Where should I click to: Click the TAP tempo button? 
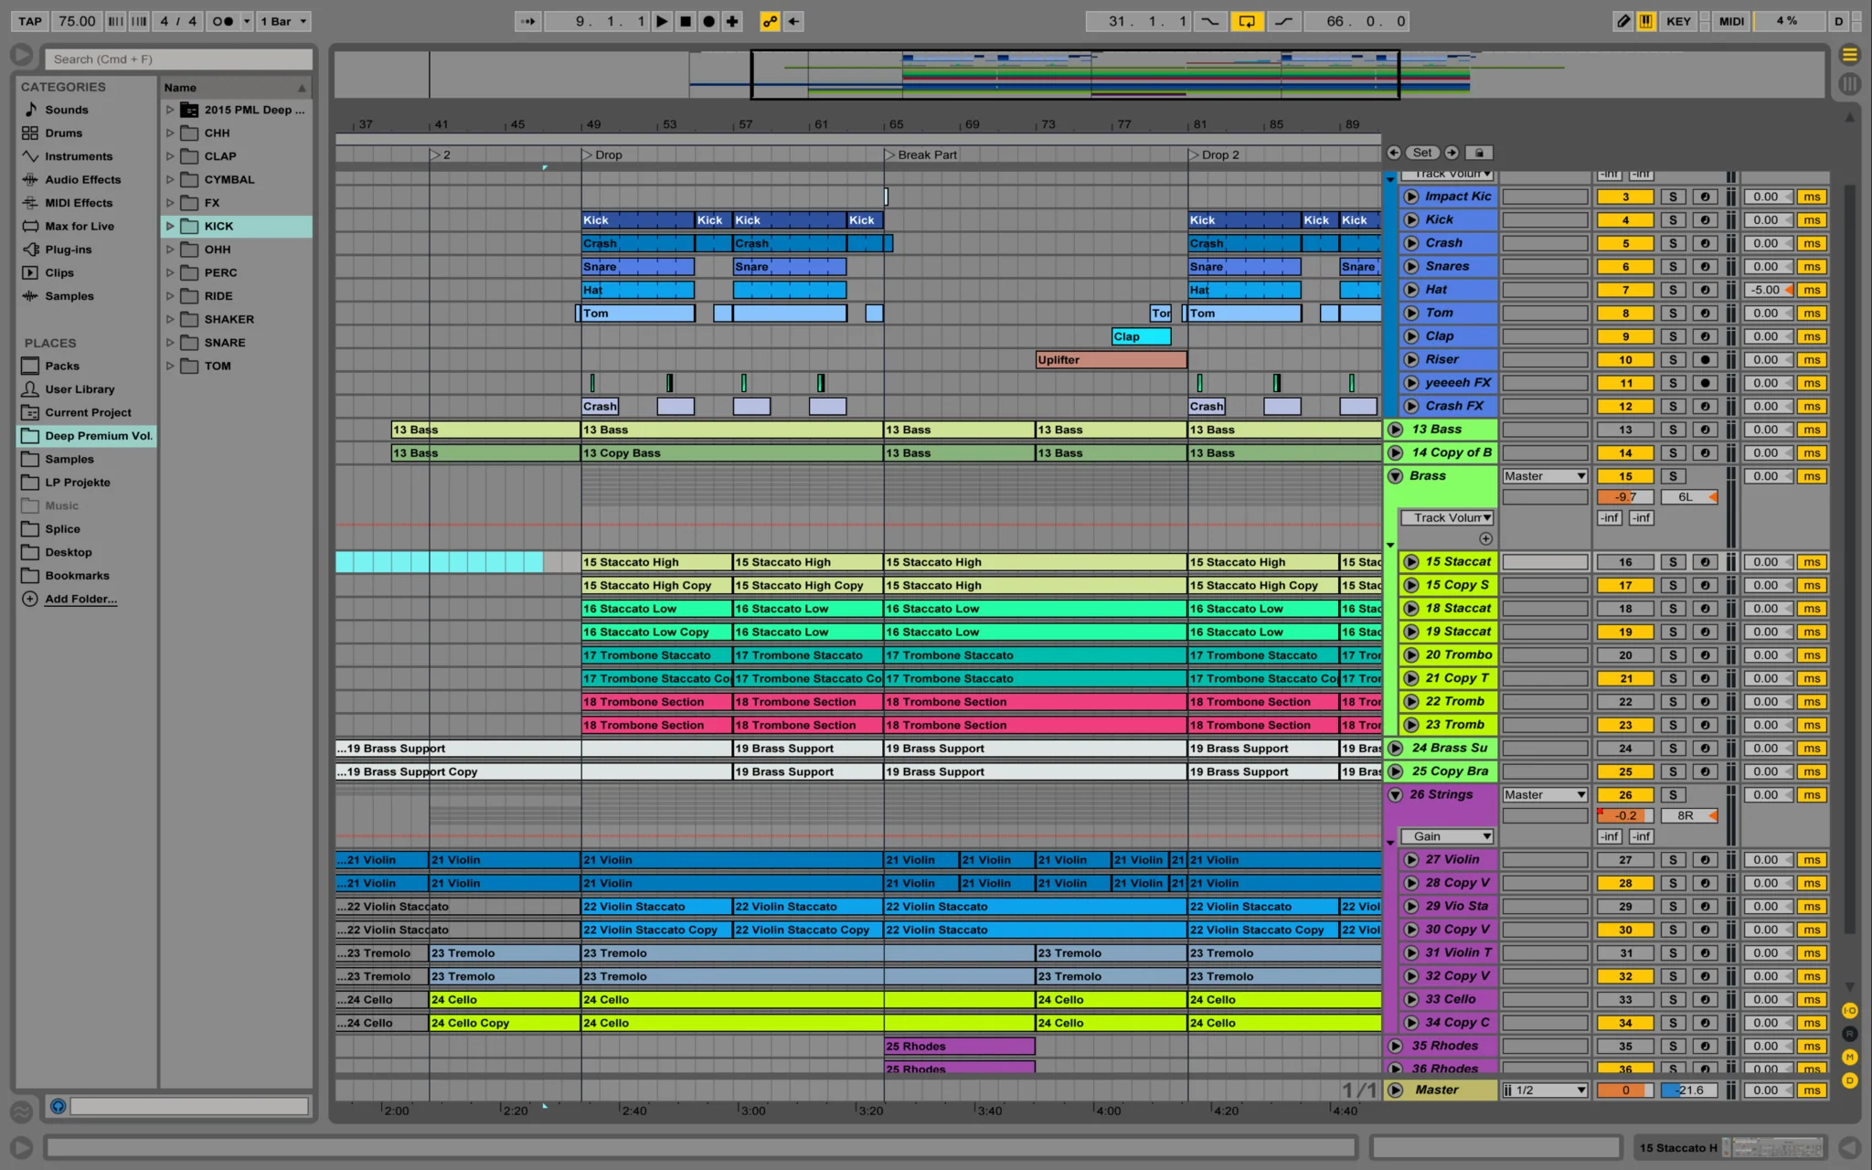click(30, 21)
